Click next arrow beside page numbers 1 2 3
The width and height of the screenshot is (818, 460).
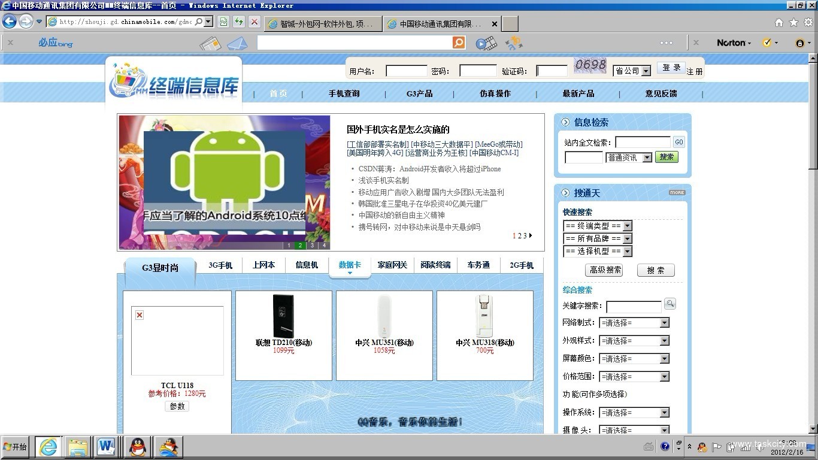(531, 235)
